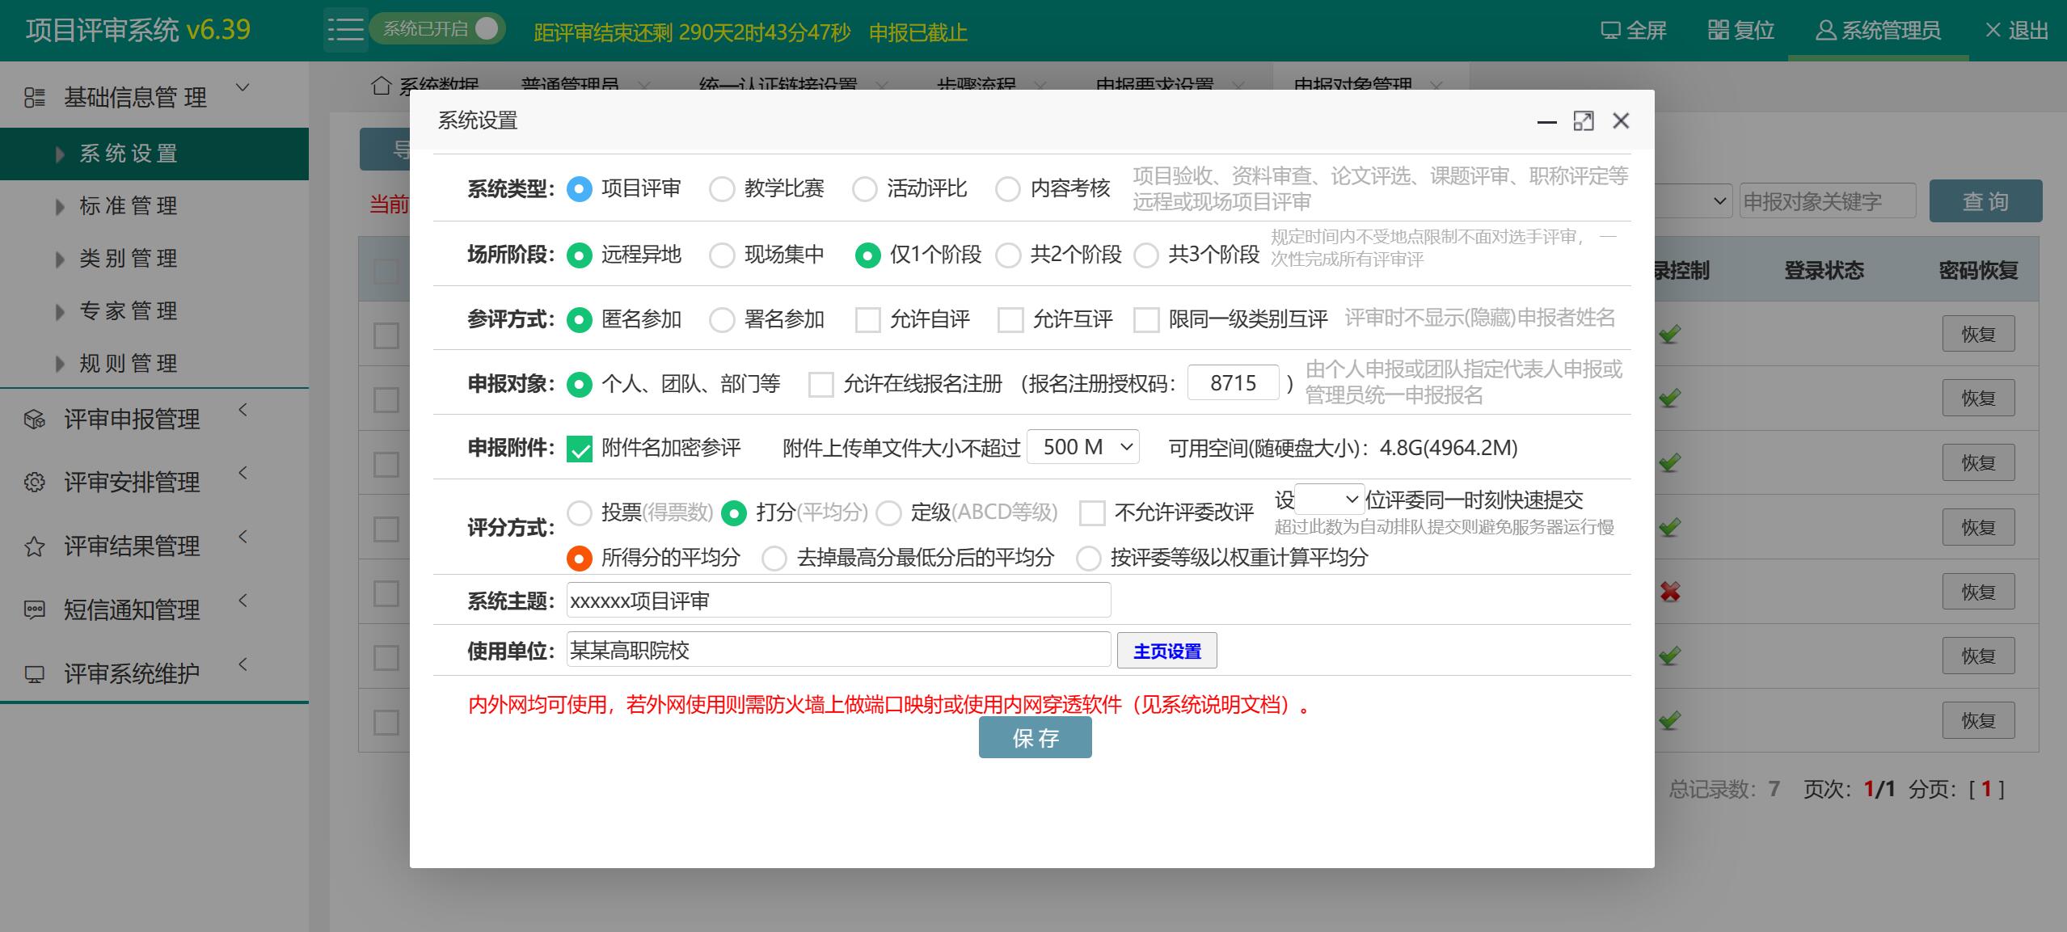Click the 短信通知管理 message icon
The width and height of the screenshot is (2067, 932).
35,609
